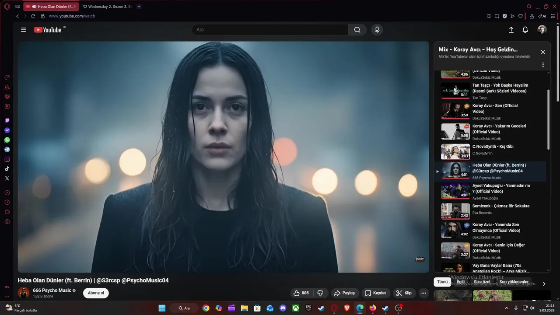Select the Tümü filter chip
Image resolution: width=560 pixels, height=315 pixels.
coord(442,282)
